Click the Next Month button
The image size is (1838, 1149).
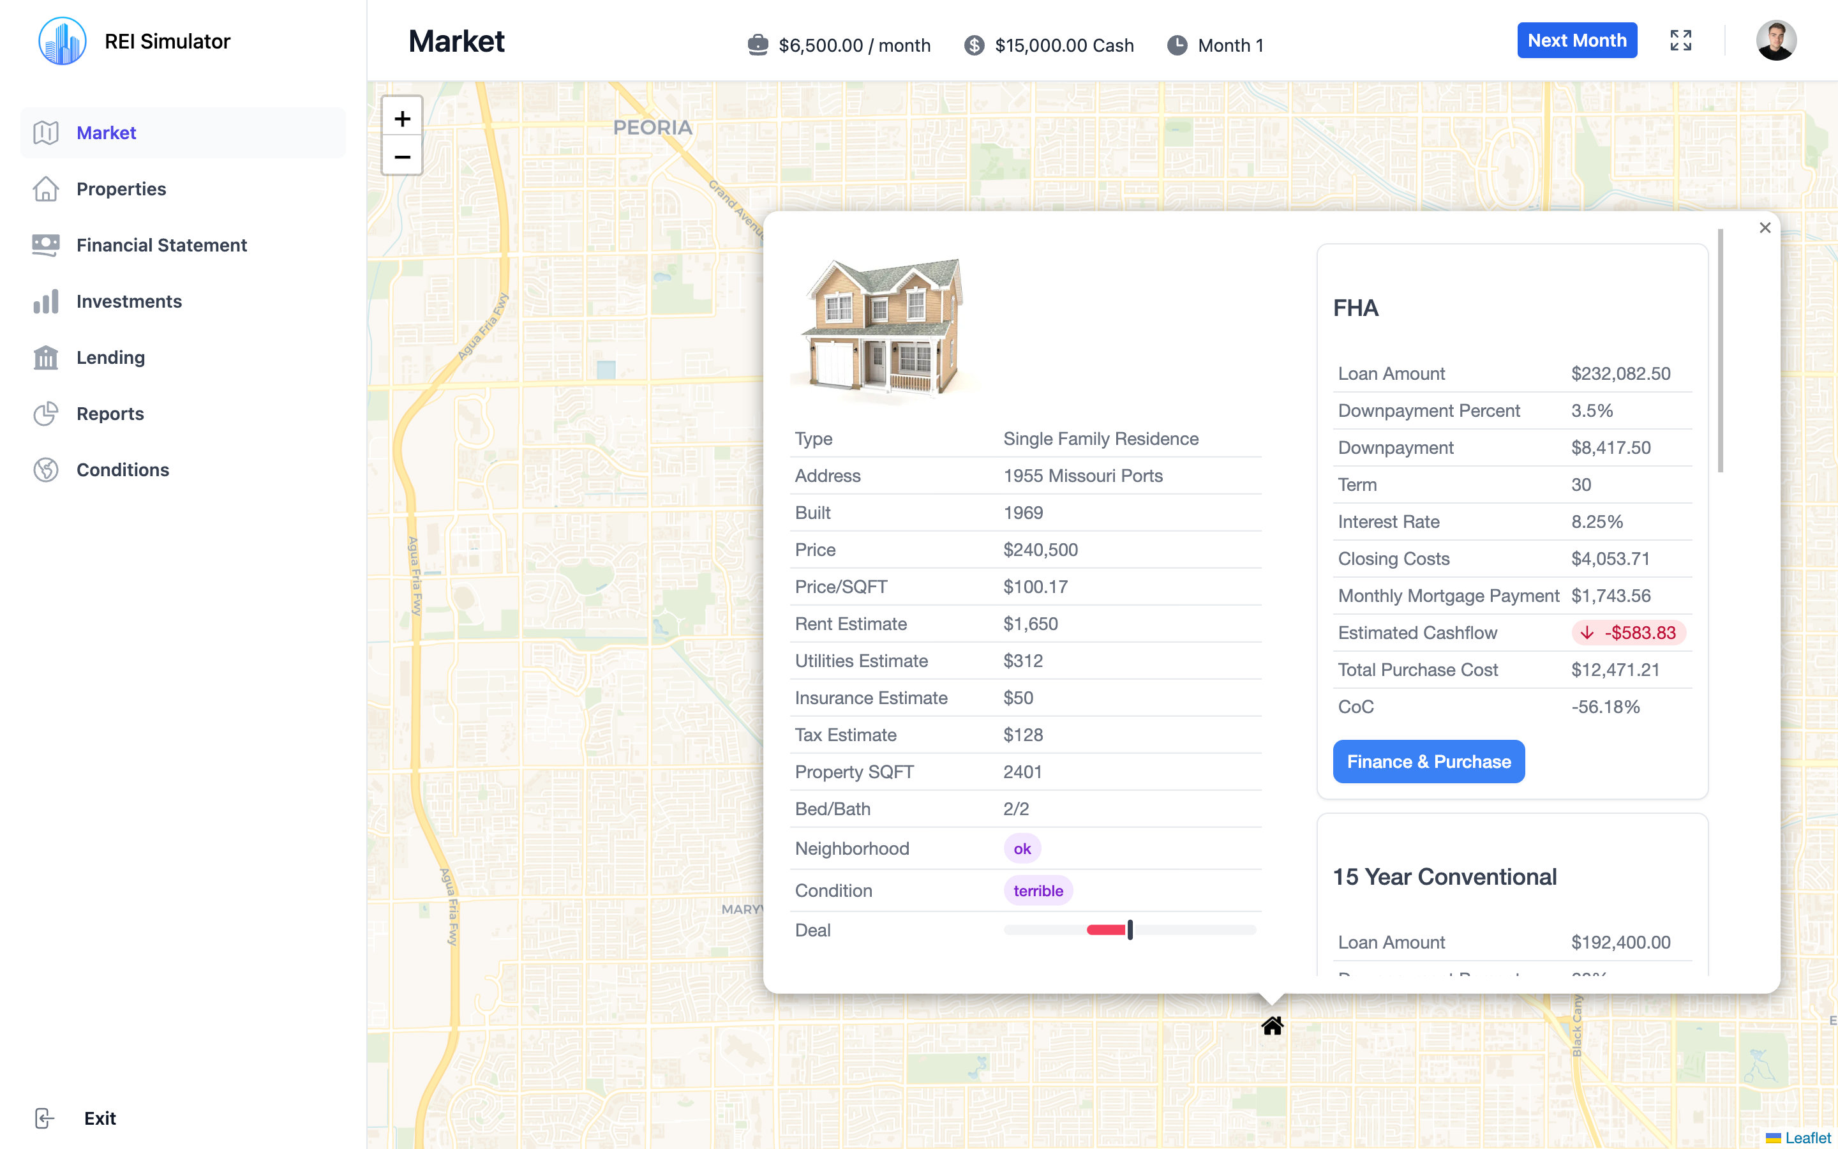1578,40
